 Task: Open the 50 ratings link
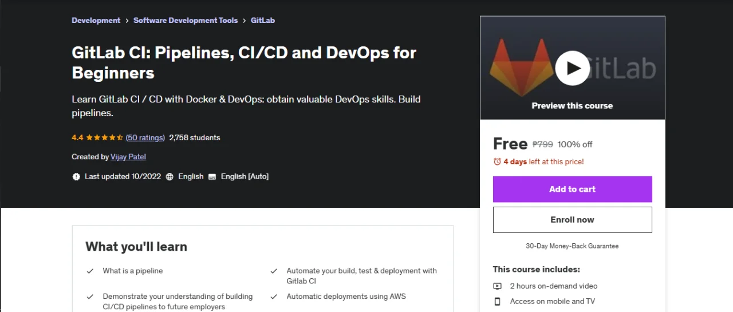145,137
